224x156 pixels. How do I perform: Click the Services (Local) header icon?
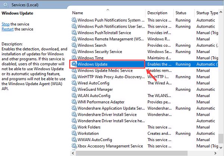coord(6,5)
